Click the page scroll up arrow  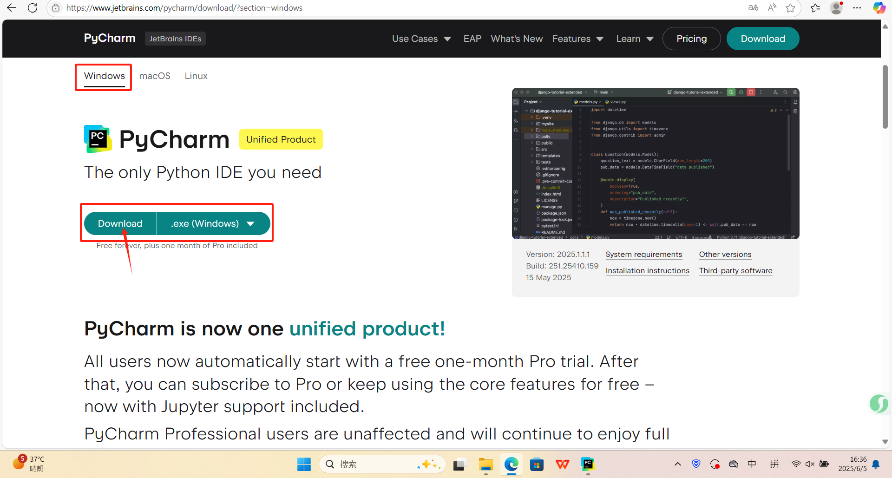885,26
